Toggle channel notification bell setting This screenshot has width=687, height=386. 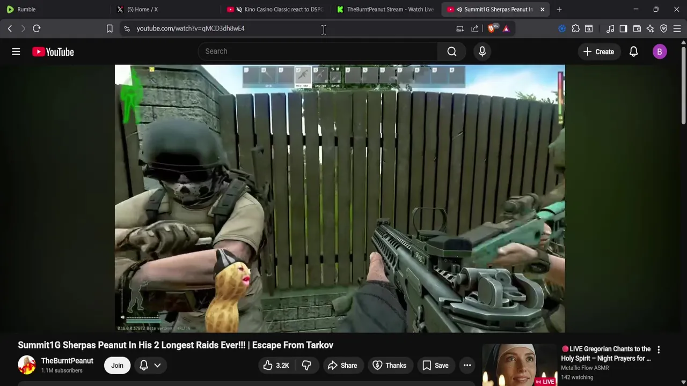[144, 366]
